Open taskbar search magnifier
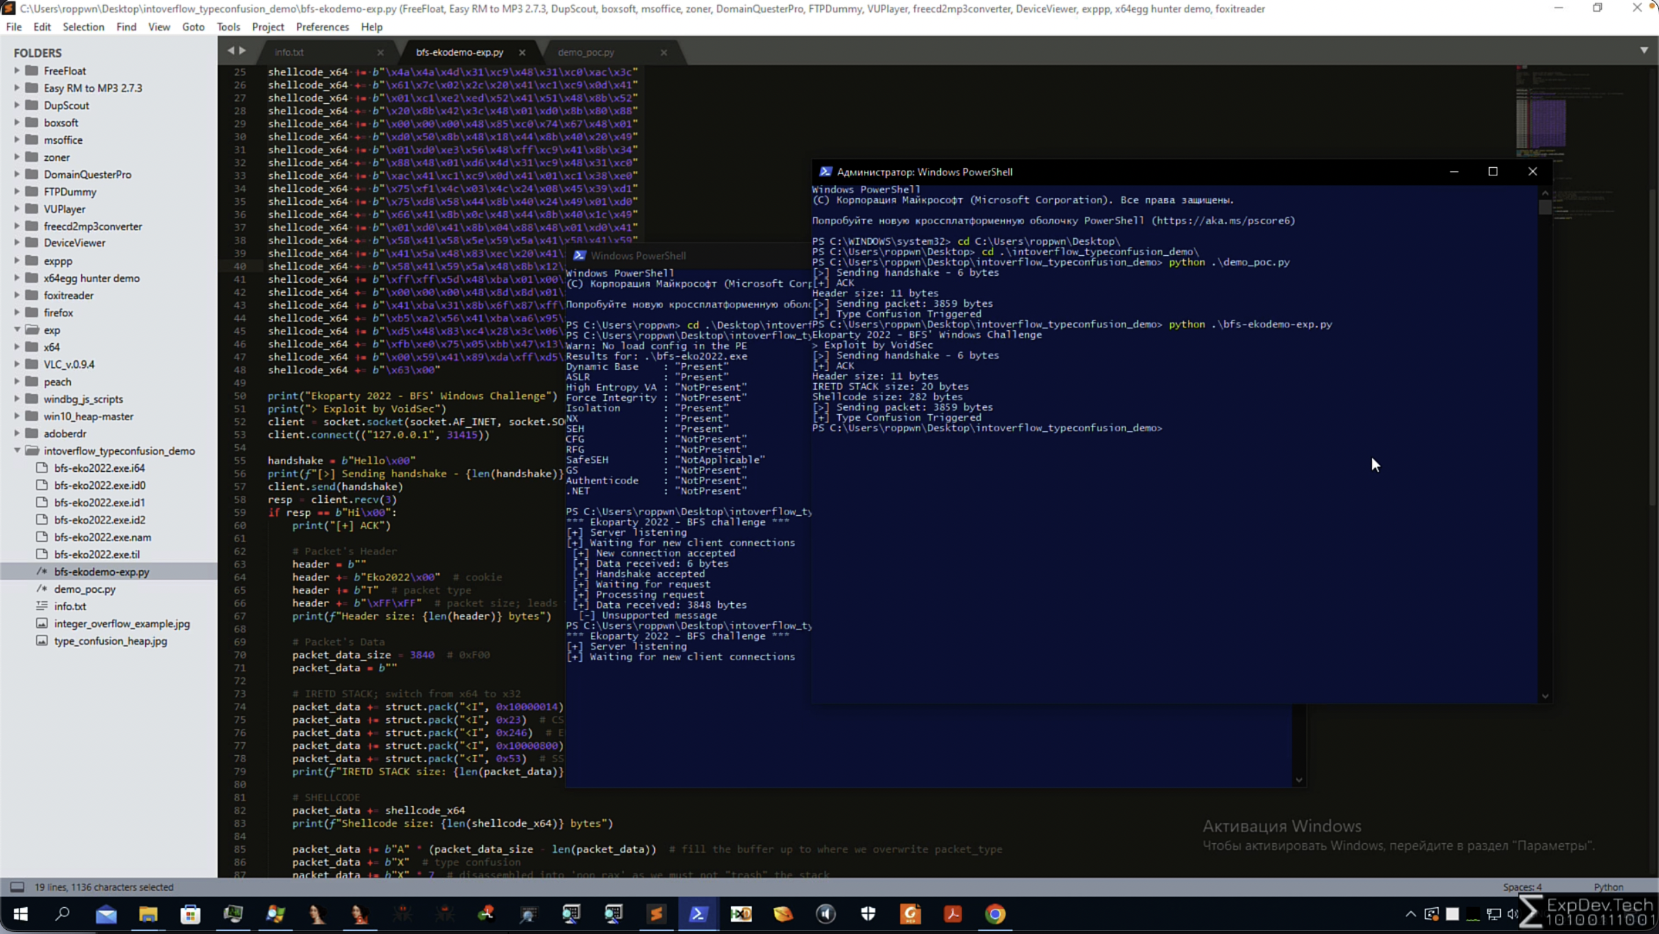The height and width of the screenshot is (934, 1659). 63,913
